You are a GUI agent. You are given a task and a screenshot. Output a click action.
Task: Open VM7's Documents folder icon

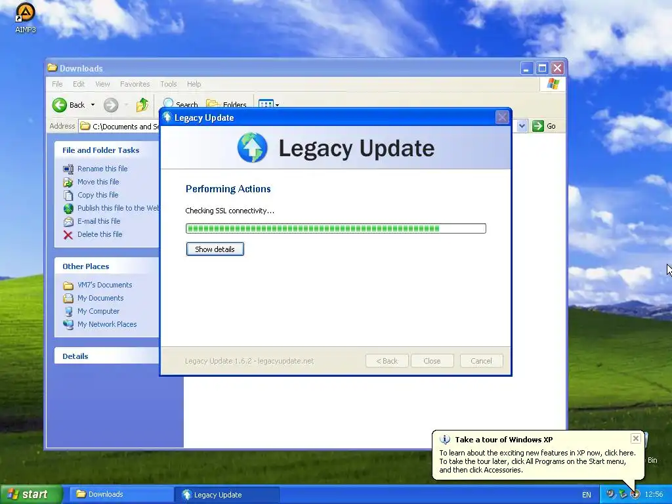(68, 285)
